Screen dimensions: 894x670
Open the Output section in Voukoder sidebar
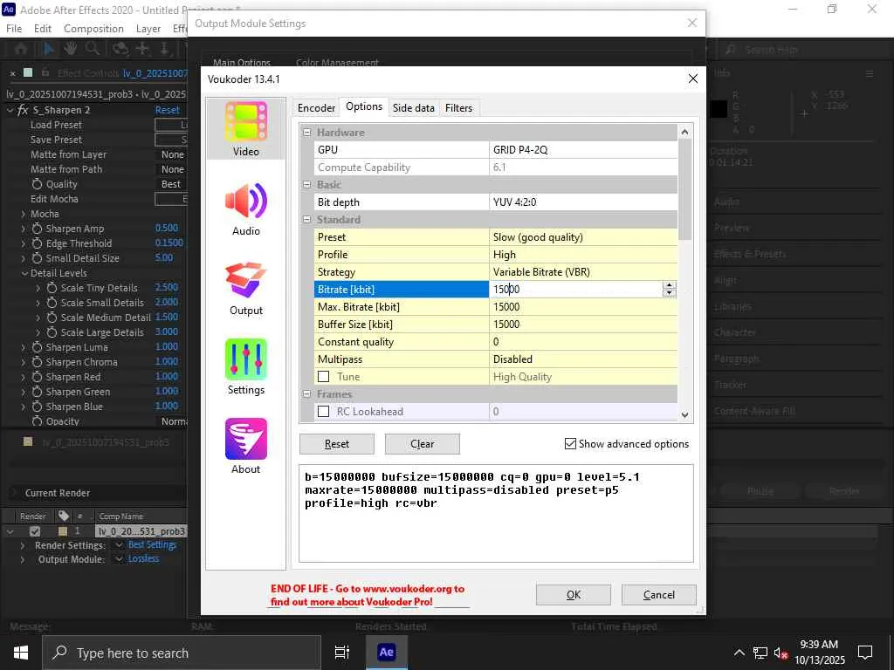245,288
